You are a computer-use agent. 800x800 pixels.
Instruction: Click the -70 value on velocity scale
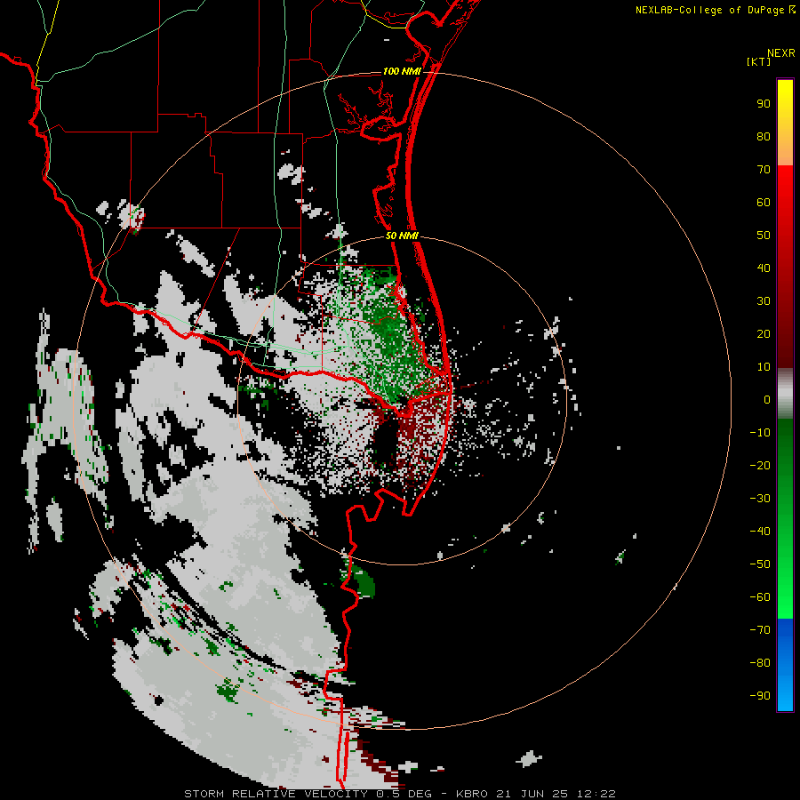click(x=760, y=630)
